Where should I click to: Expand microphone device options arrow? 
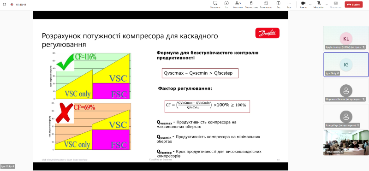point(327,5)
